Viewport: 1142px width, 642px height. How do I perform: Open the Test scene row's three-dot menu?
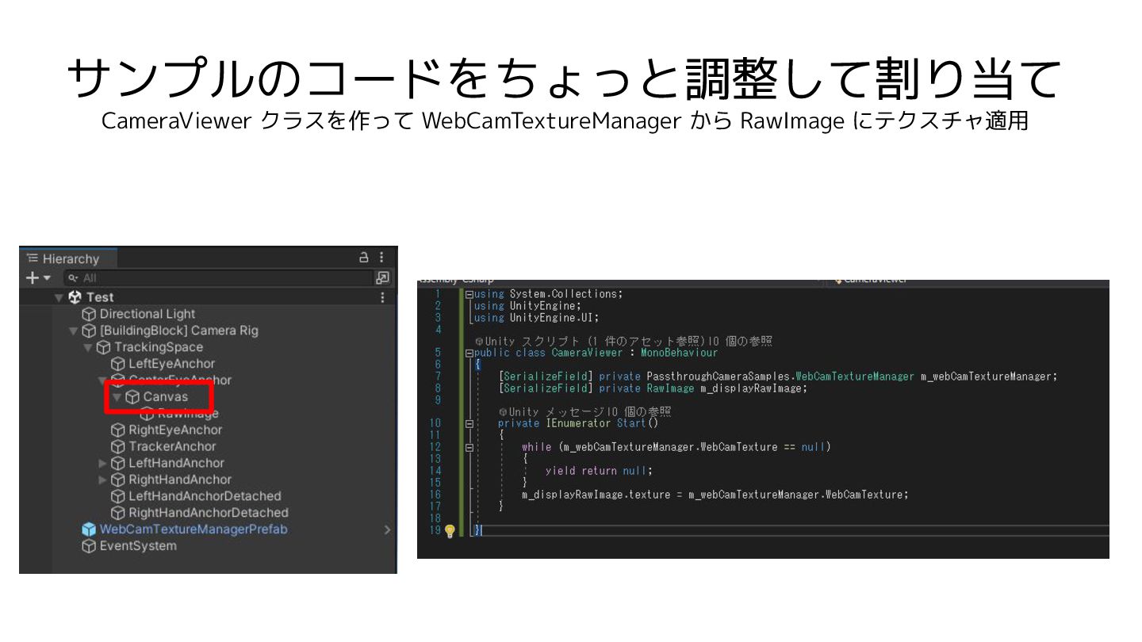382,297
